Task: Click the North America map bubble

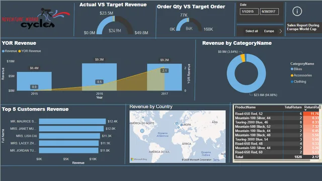Action: click(142, 131)
